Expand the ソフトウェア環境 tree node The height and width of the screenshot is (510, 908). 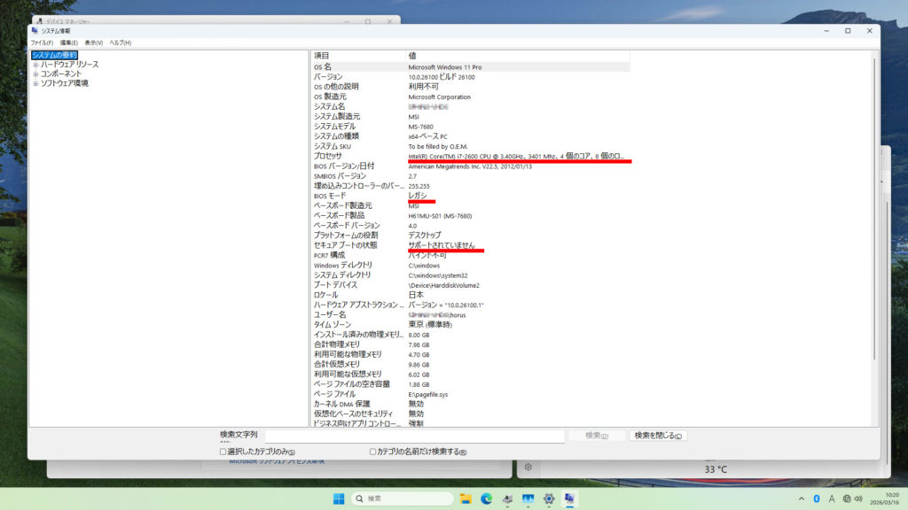pyautogui.click(x=35, y=84)
